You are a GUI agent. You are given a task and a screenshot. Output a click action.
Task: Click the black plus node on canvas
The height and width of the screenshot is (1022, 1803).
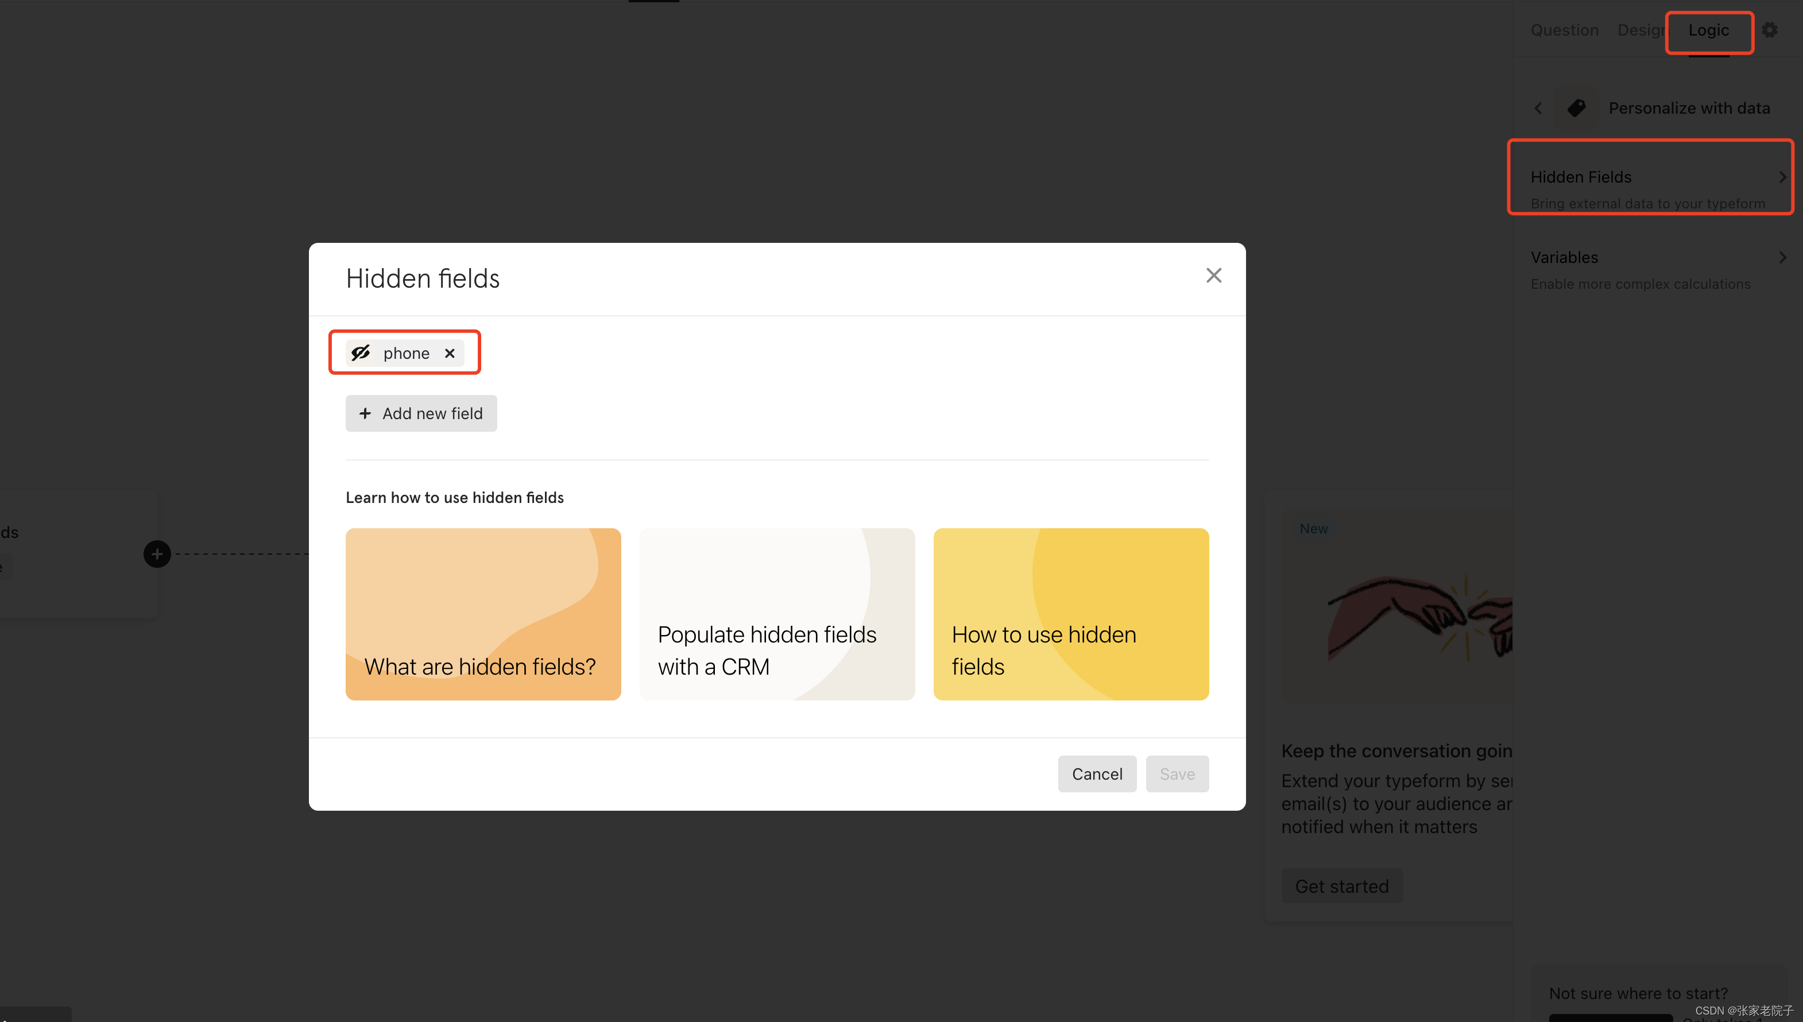pos(157,555)
